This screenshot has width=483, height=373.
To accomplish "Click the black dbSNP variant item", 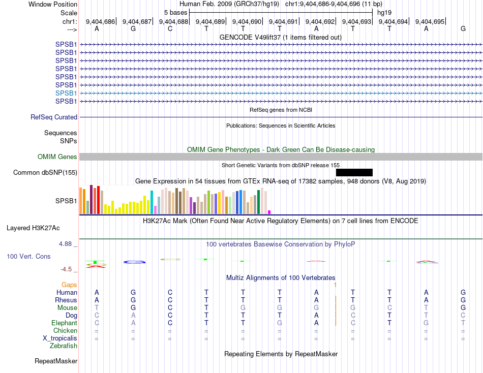I will tap(354, 172).
